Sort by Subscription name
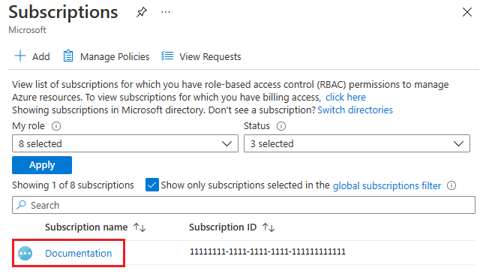Image resolution: width=483 pixels, height=277 pixels. [x=139, y=227]
